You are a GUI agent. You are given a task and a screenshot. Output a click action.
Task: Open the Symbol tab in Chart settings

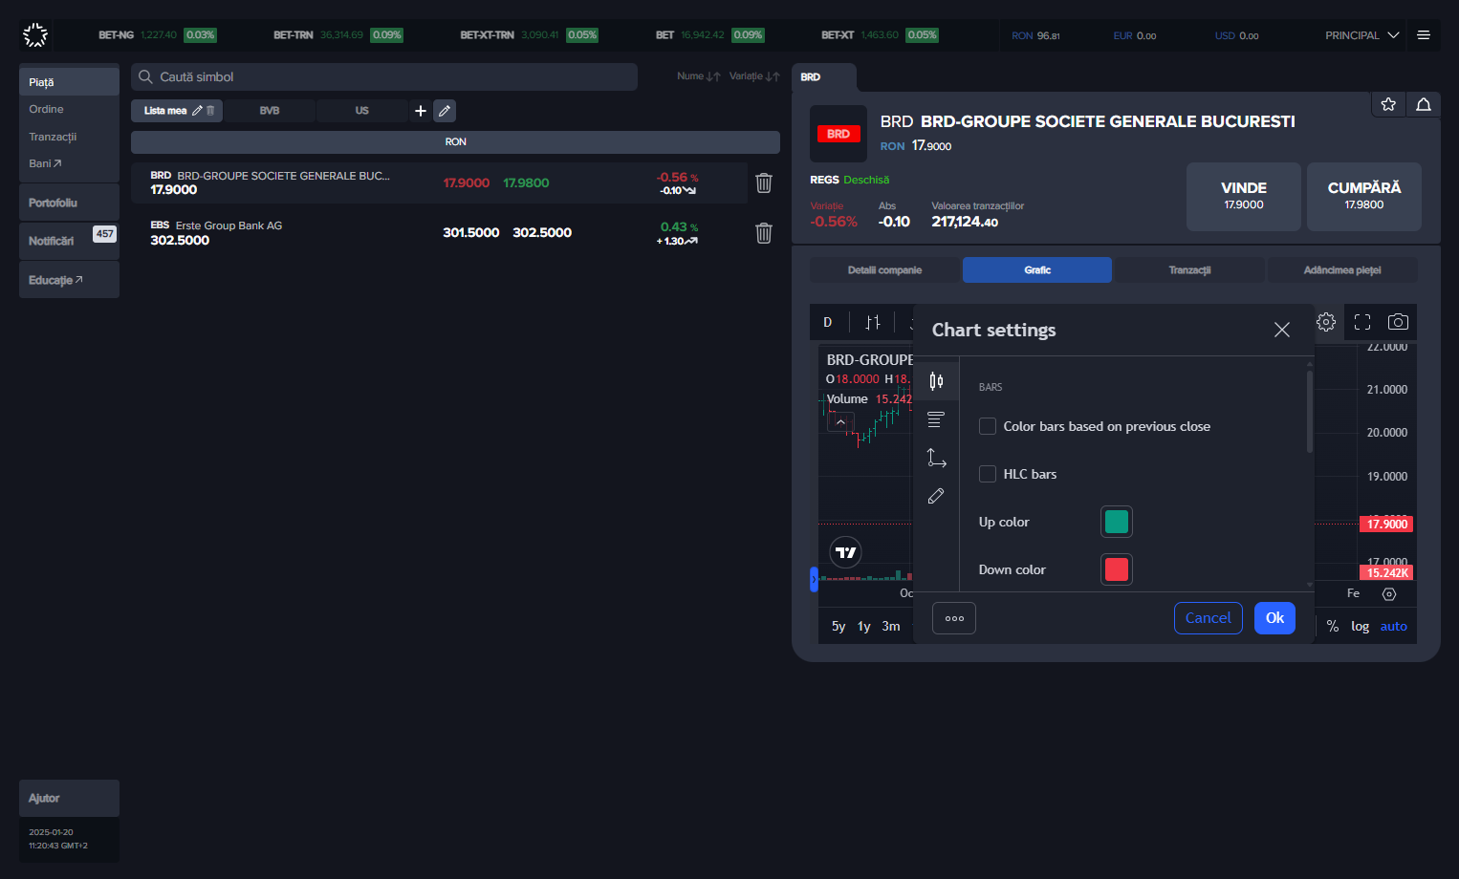click(x=936, y=381)
